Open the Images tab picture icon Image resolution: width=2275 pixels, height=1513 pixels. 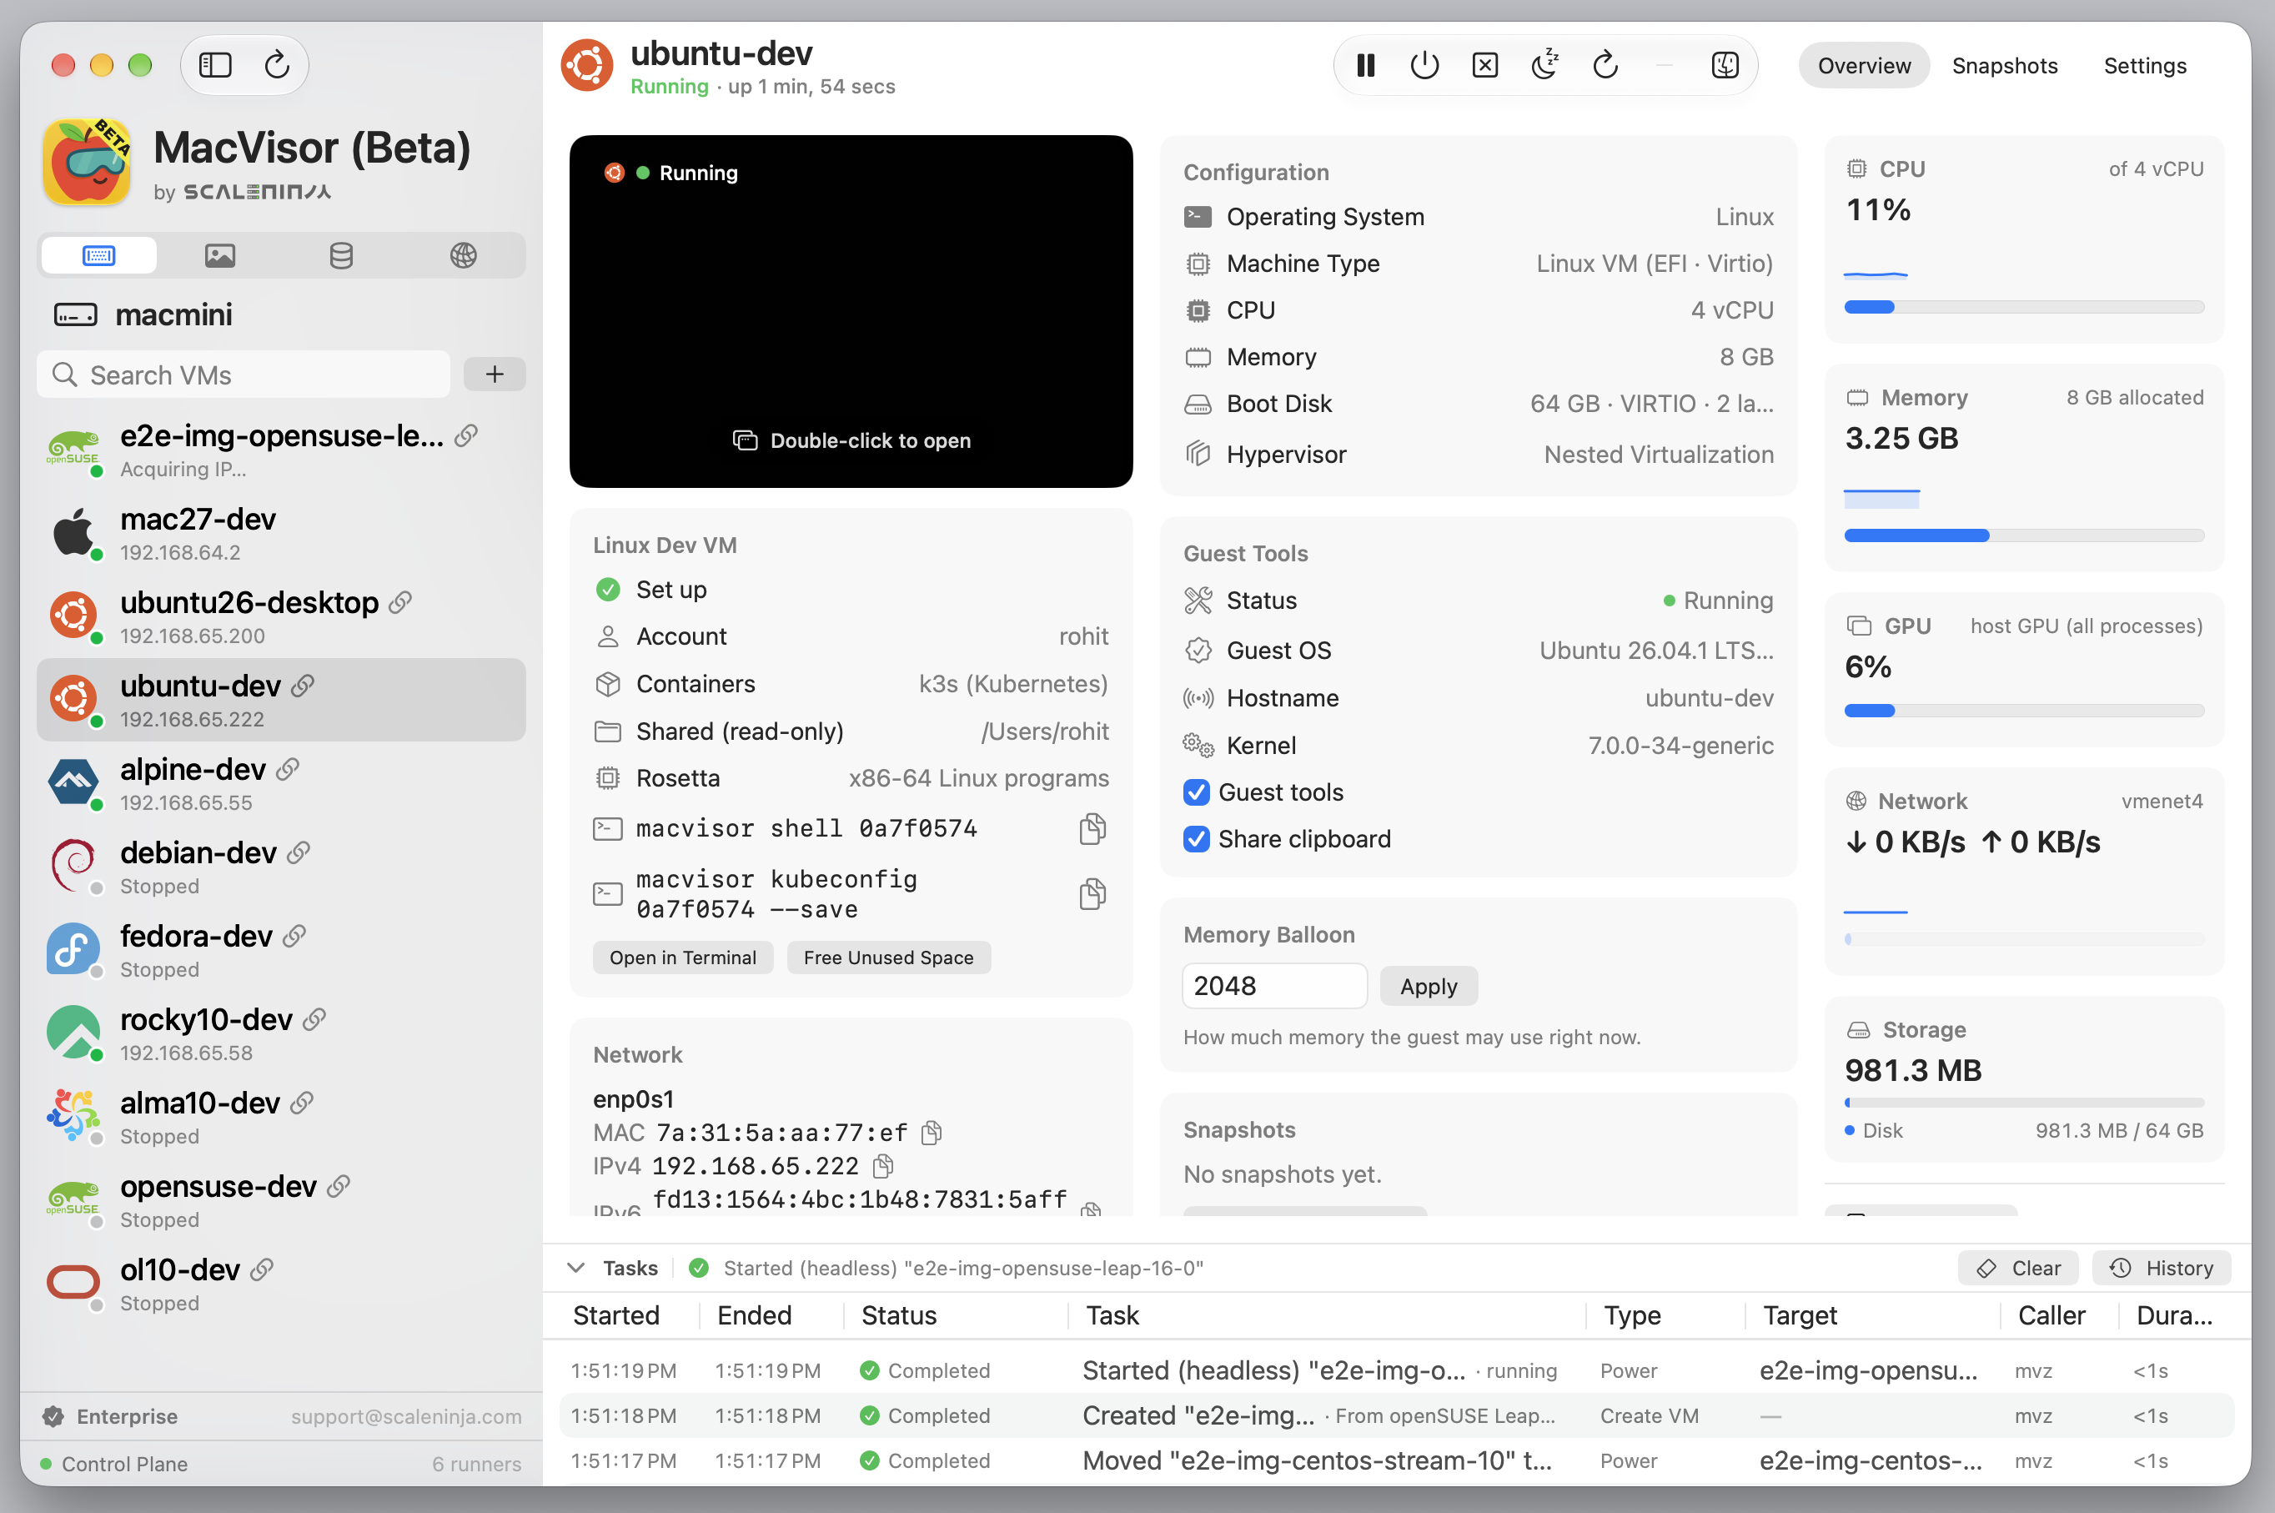(220, 256)
